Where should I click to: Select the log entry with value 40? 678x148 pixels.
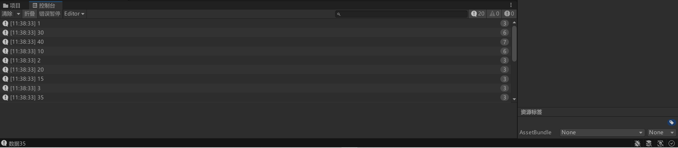point(256,42)
